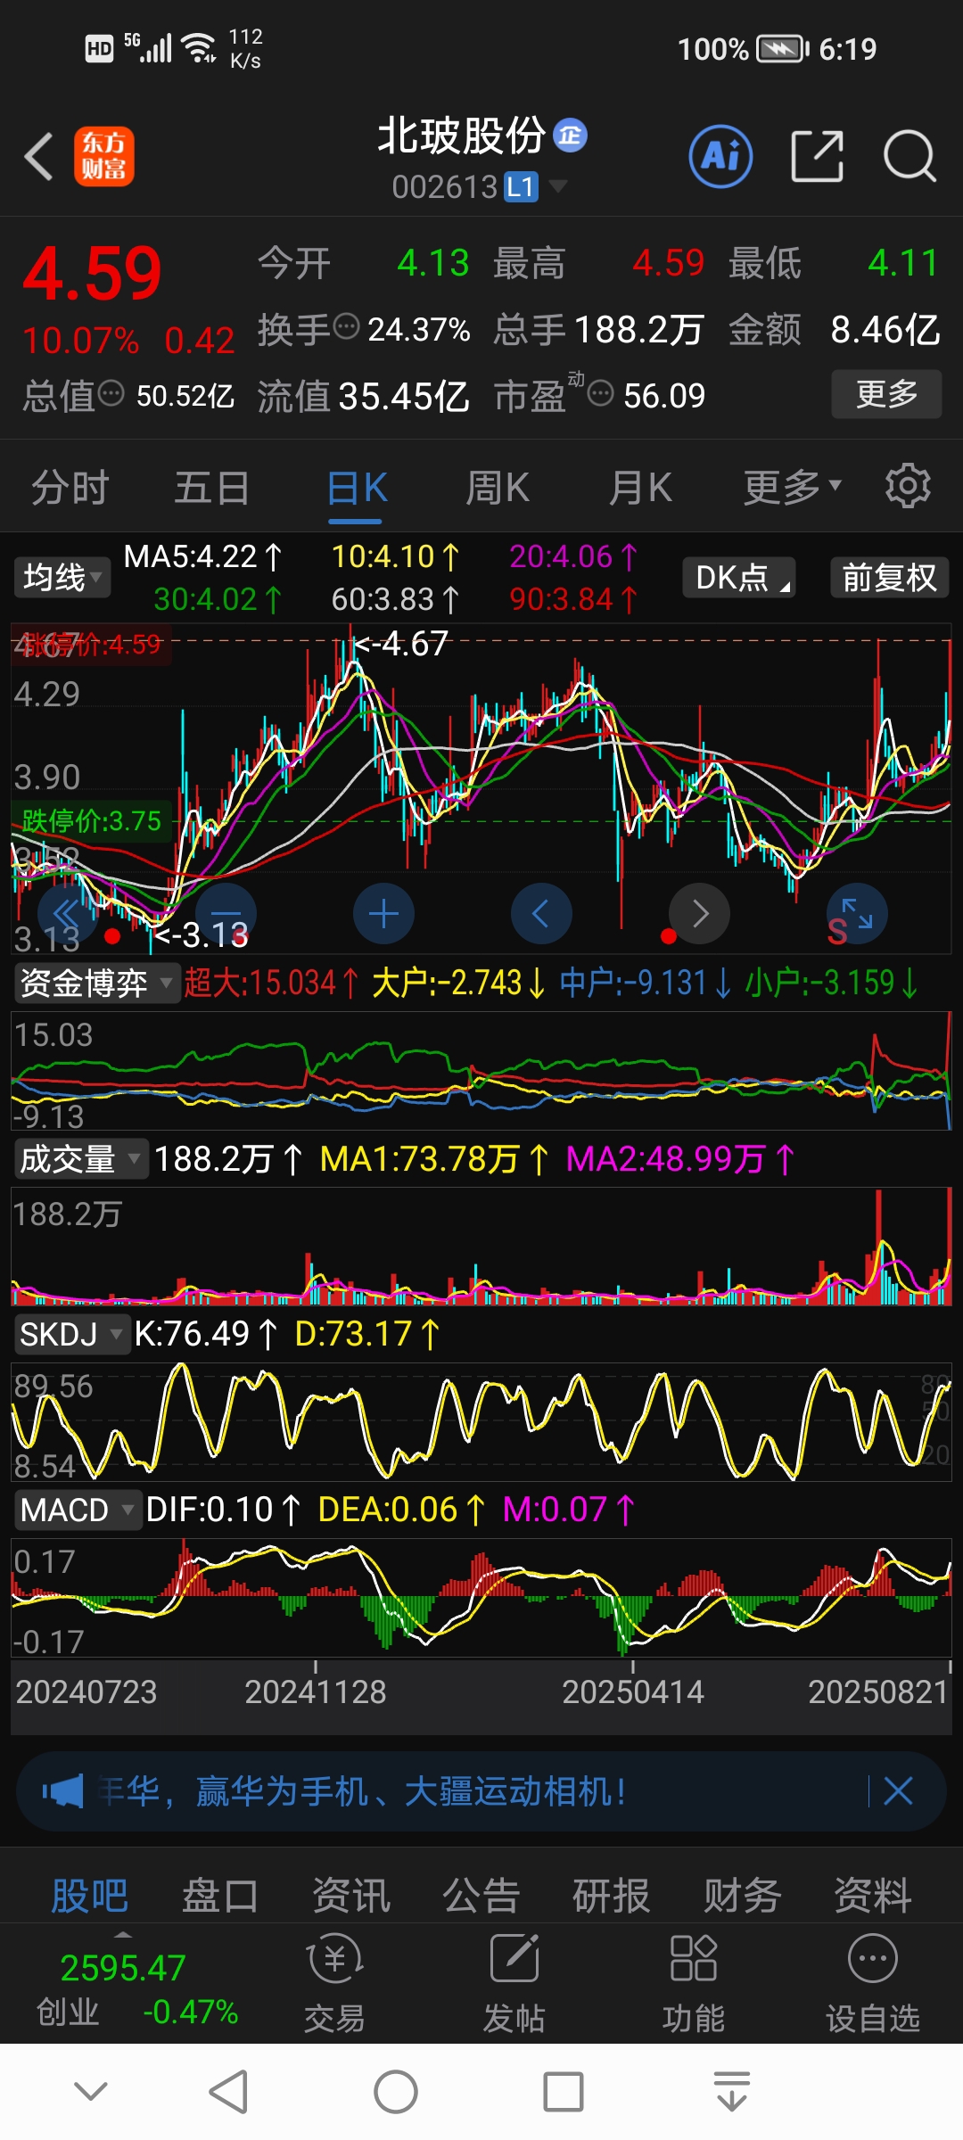Toggle the DK点 signal option
The image size is (963, 2140).
pyautogui.click(x=739, y=577)
